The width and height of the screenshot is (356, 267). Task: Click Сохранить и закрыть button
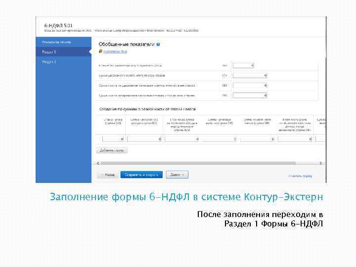[x=141, y=175]
